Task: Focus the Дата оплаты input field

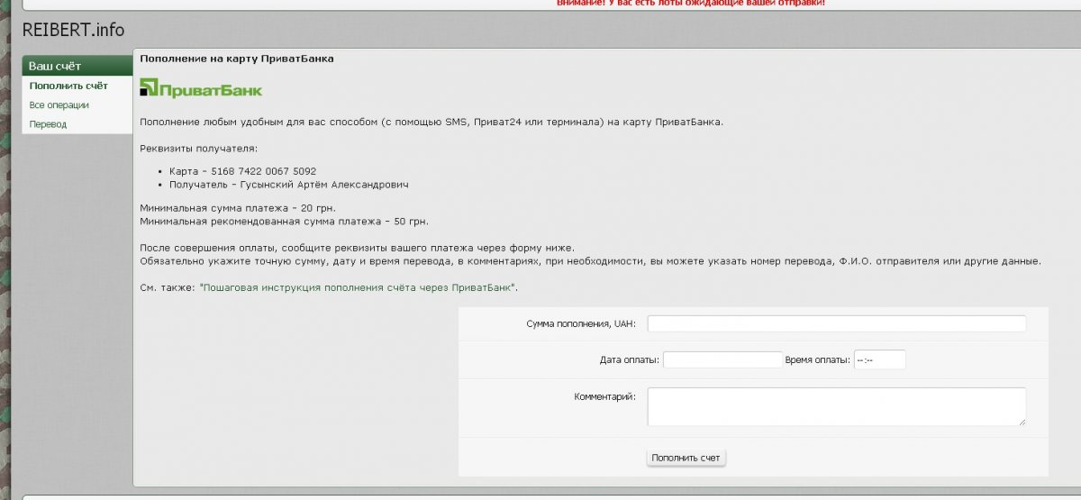Action: point(722,359)
